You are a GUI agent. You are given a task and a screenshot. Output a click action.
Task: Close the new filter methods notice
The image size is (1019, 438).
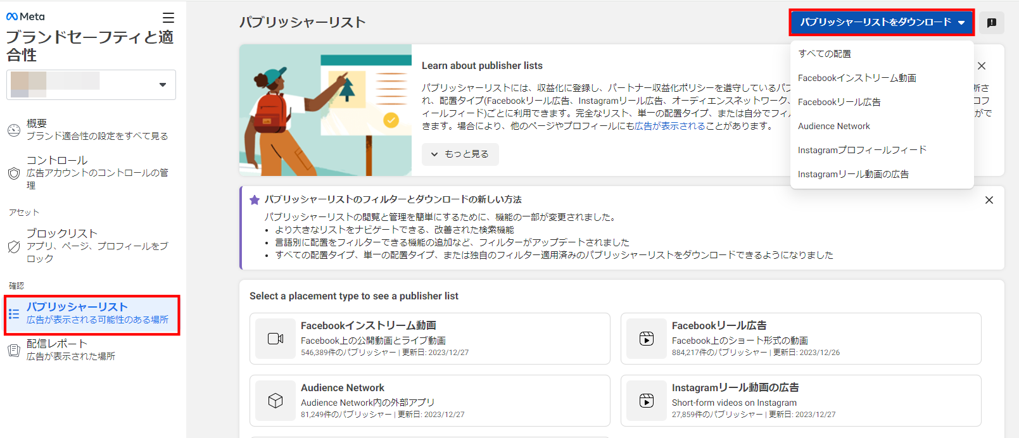(x=989, y=200)
